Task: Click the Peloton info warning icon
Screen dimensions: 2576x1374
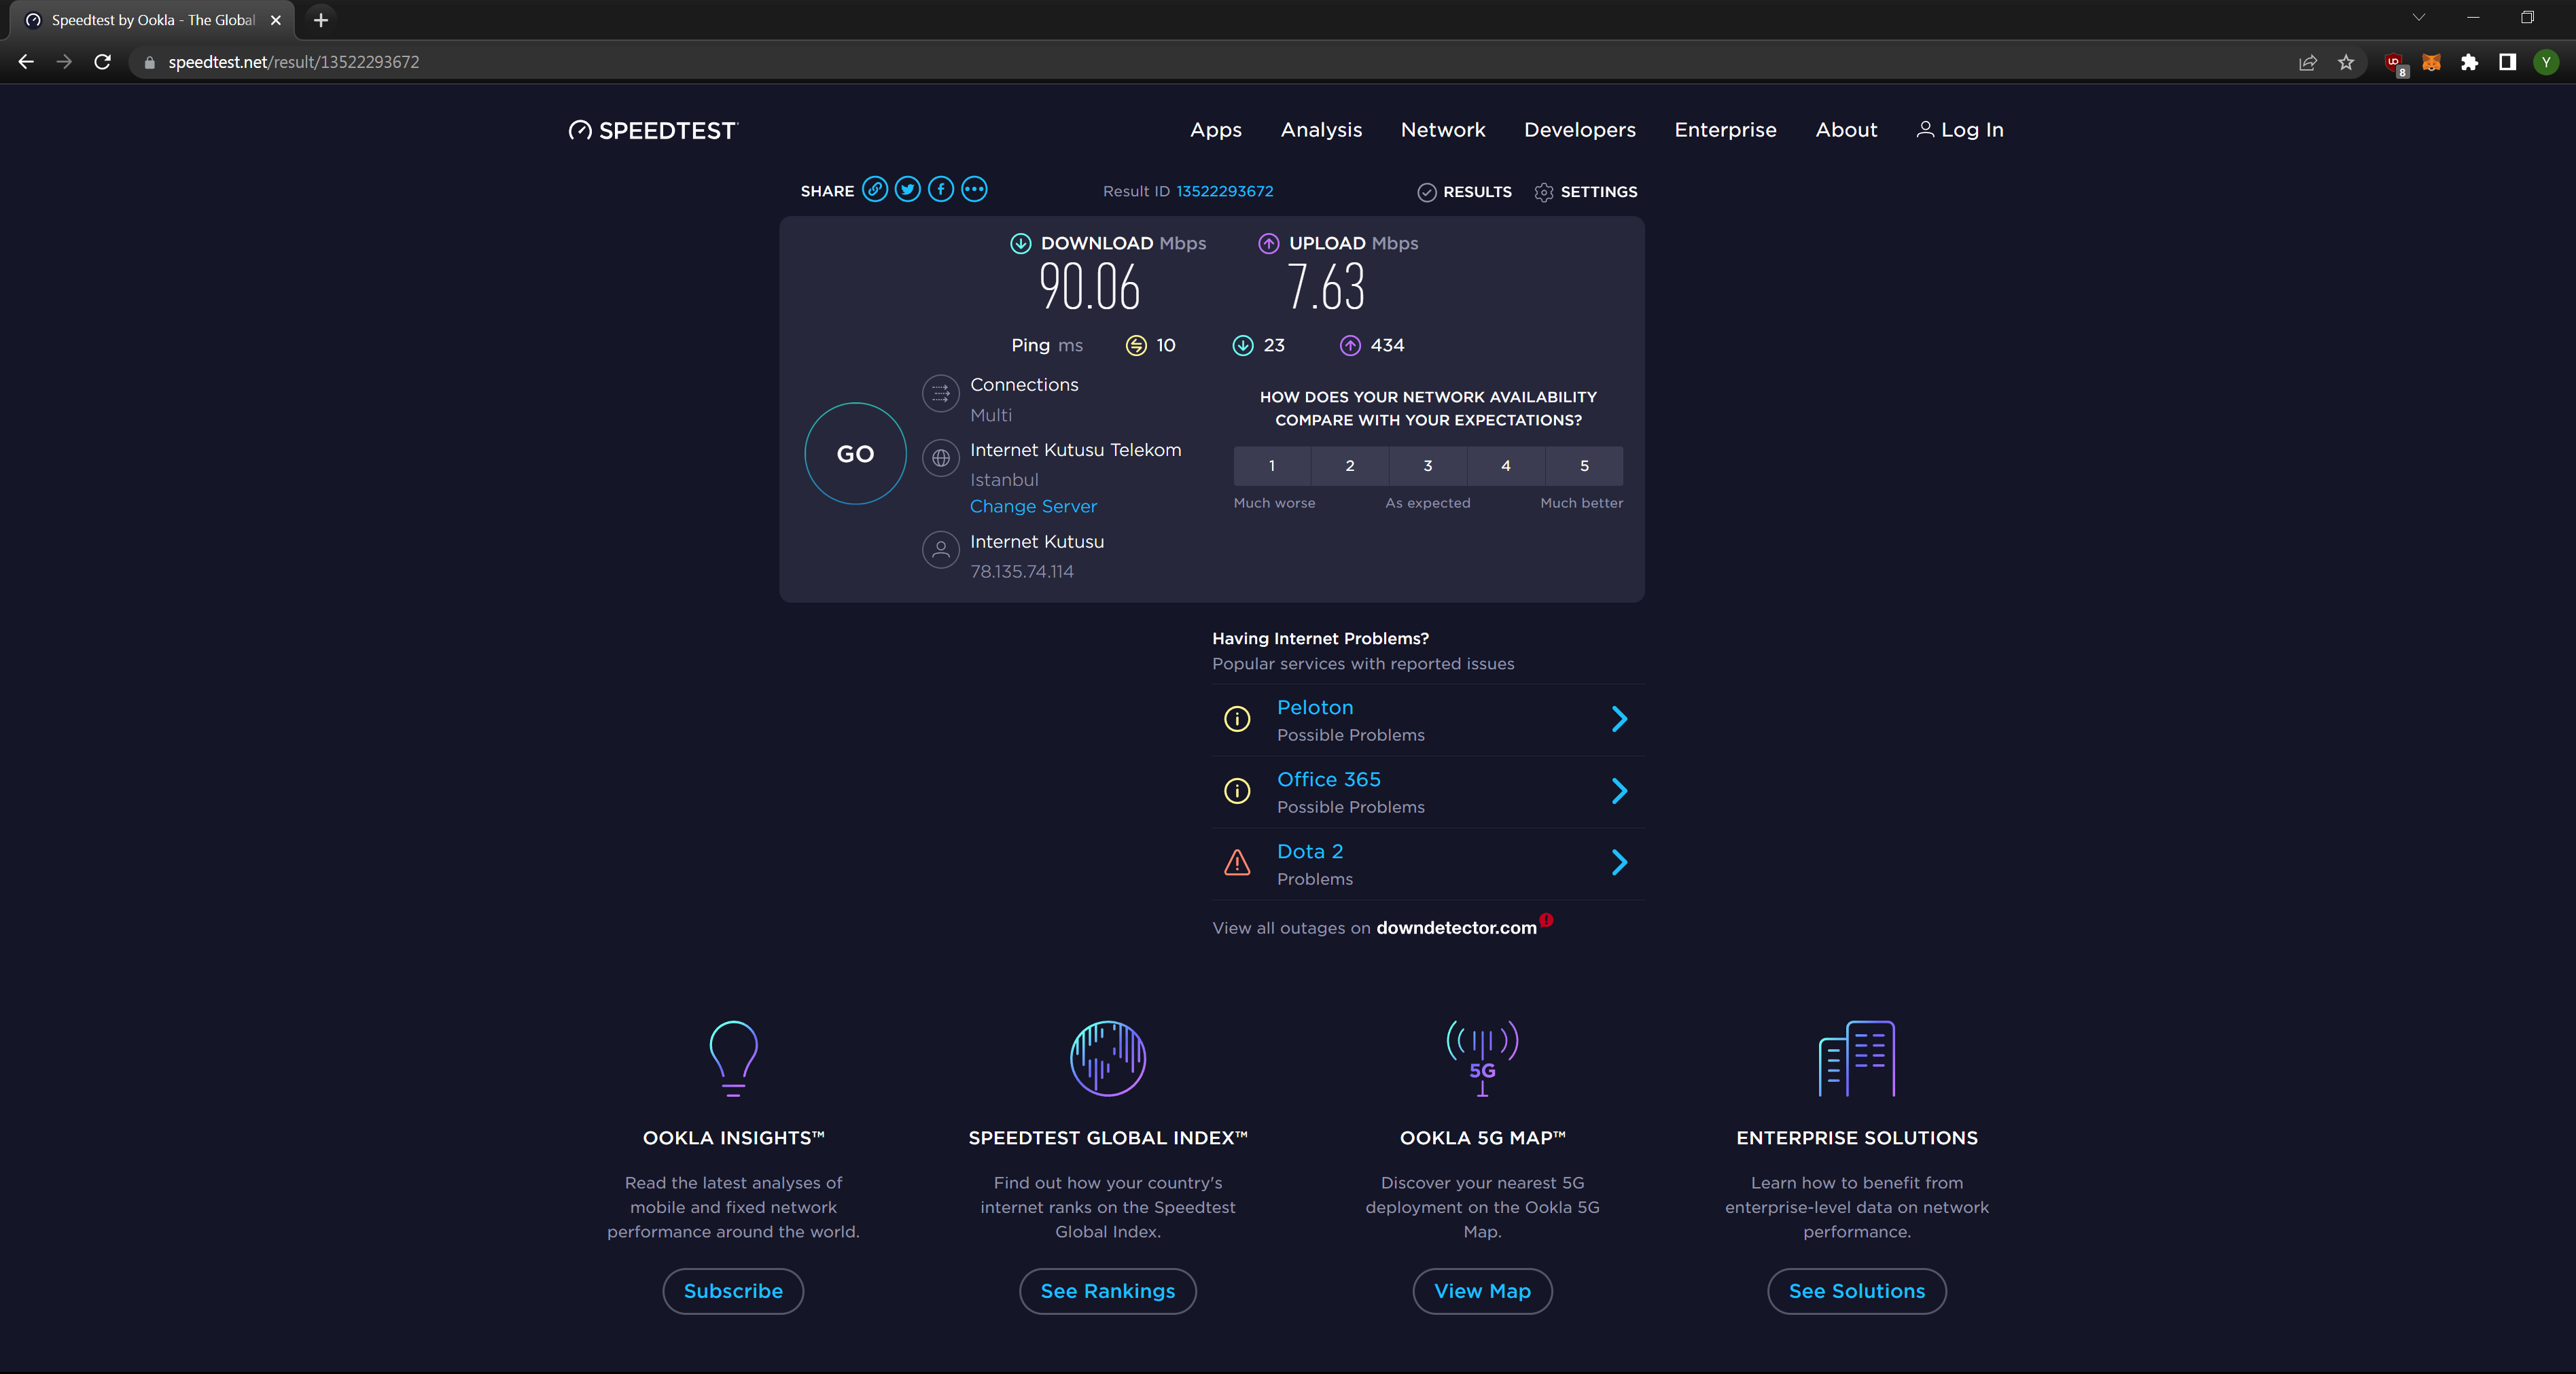Action: (1237, 719)
